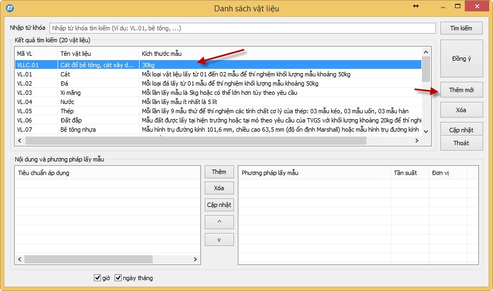Click the resize arrows icon in title bar
The height and width of the screenshot is (291, 493).
pyautogui.click(x=416, y=6)
